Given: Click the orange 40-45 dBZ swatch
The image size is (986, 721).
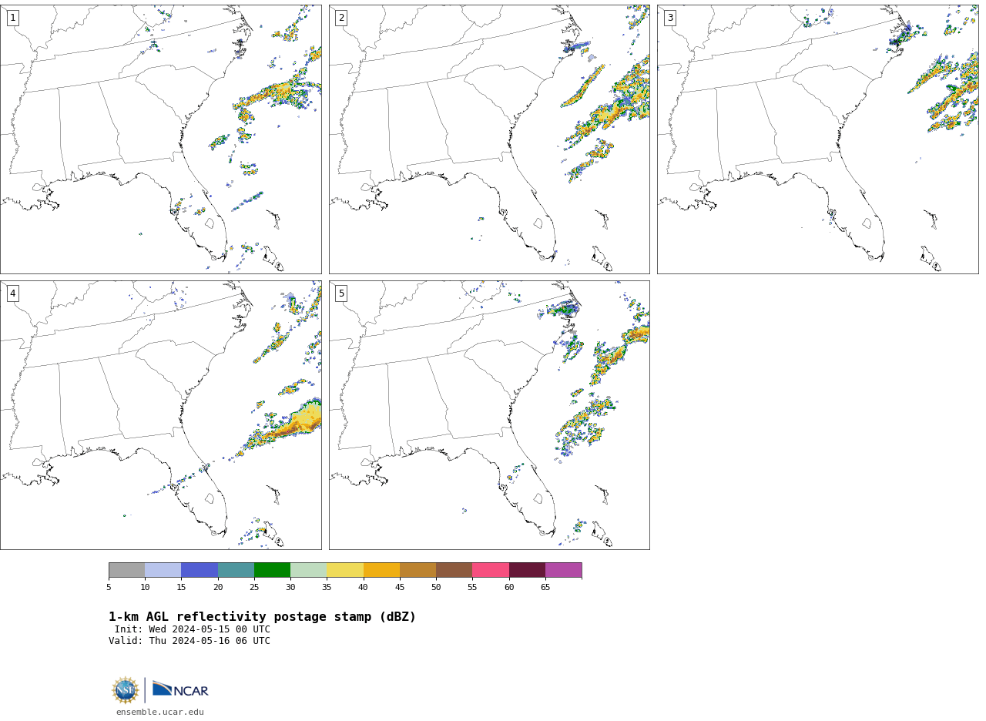Looking at the screenshot, I should point(381,570).
